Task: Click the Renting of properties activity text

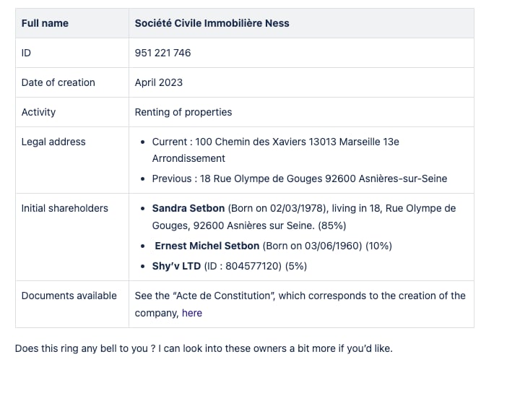Action: (183, 112)
